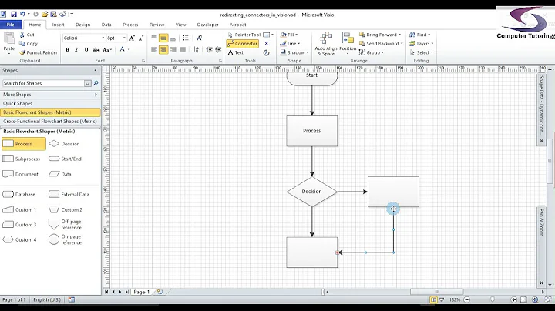Toggle Center horizontal text alignment
This screenshot has width=555, height=311.
163,50
